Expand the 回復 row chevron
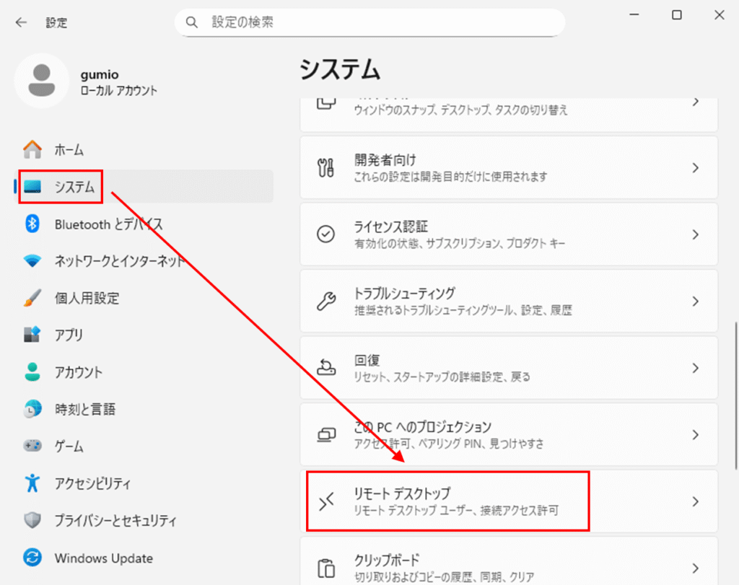739x585 pixels. pyautogui.click(x=695, y=368)
